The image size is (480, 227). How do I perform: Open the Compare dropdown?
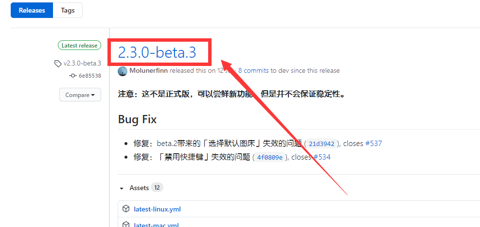coord(80,95)
